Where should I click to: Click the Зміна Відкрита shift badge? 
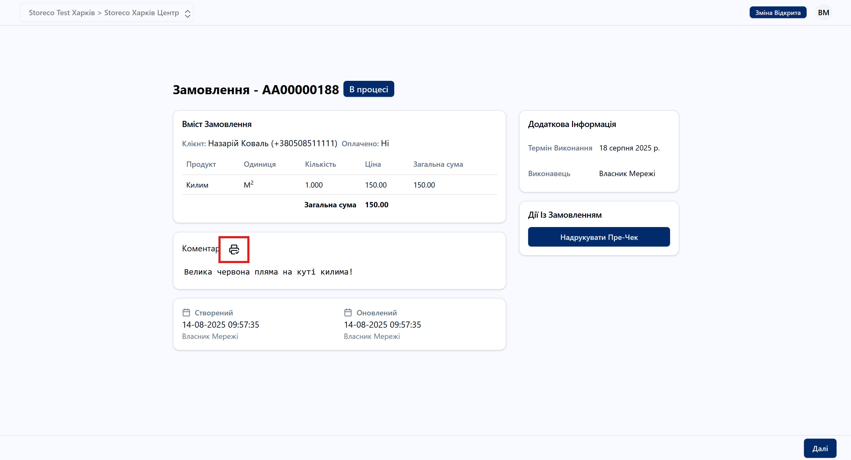[x=778, y=13]
